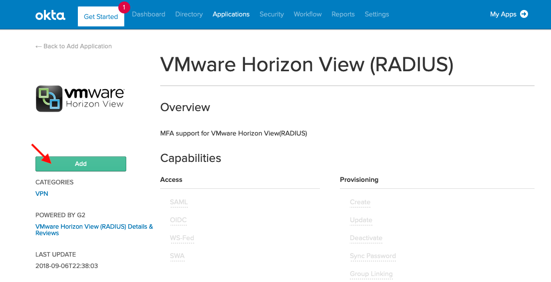Open the Dashboard menu
This screenshot has width=551, height=282.
149,14
